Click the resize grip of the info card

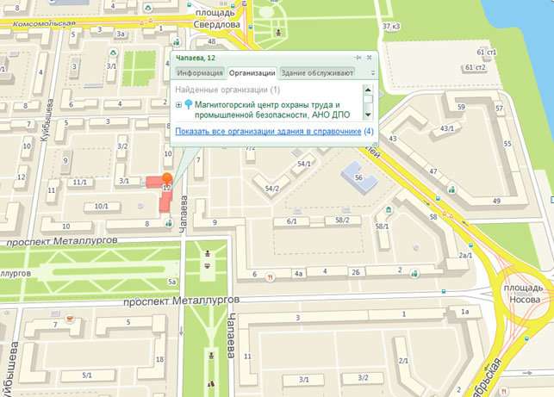pyautogui.click(x=375, y=144)
